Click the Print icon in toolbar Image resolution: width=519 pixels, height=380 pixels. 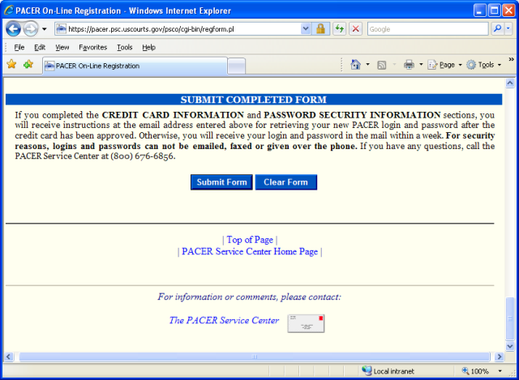(x=410, y=65)
